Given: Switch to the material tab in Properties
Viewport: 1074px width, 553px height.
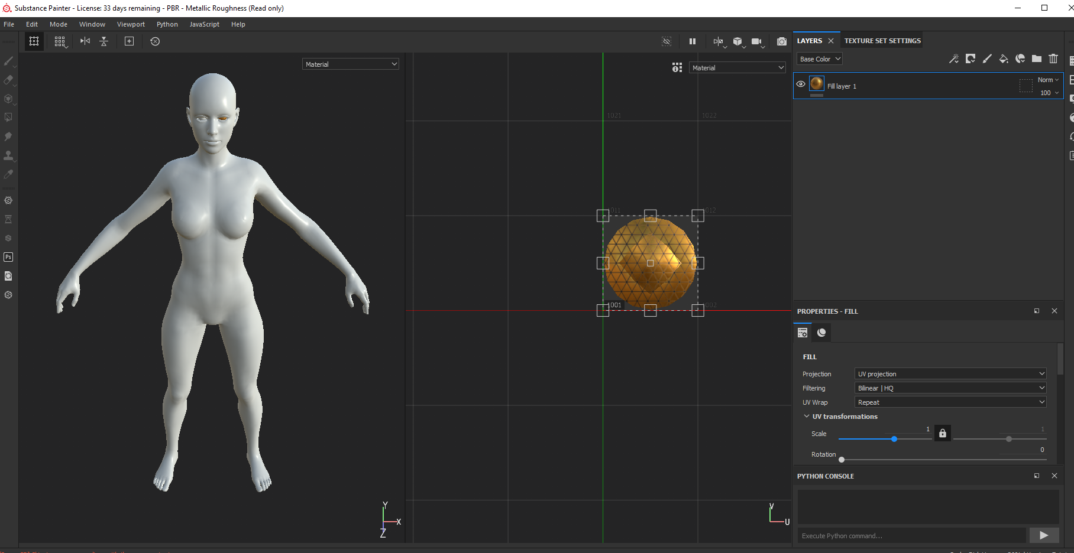Looking at the screenshot, I should click(x=821, y=333).
